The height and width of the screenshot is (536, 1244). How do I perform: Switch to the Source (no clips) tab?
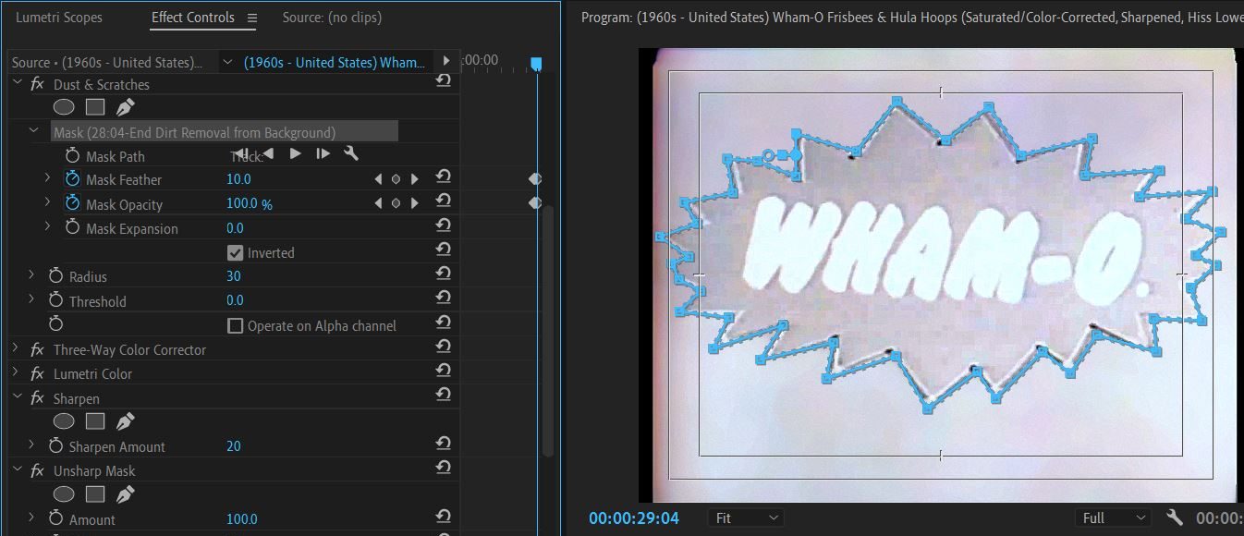(x=332, y=18)
